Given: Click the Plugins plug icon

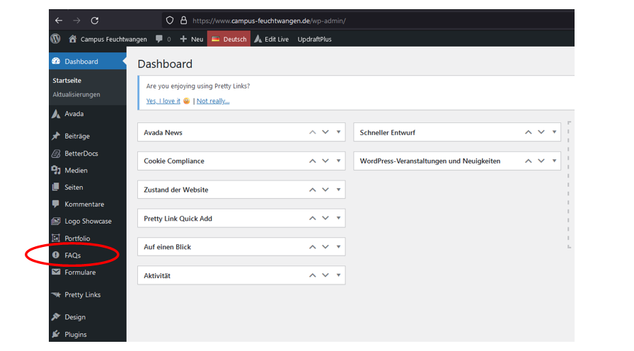Looking at the screenshot, I should [56, 334].
